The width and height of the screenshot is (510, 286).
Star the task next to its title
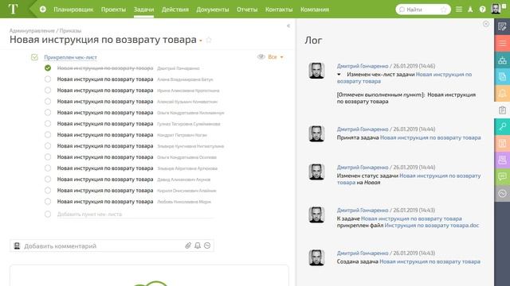(x=209, y=40)
